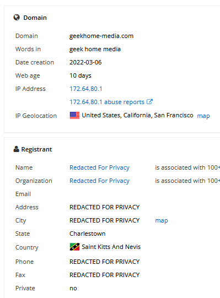Click the words 'geek home media'

click(95, 49)
